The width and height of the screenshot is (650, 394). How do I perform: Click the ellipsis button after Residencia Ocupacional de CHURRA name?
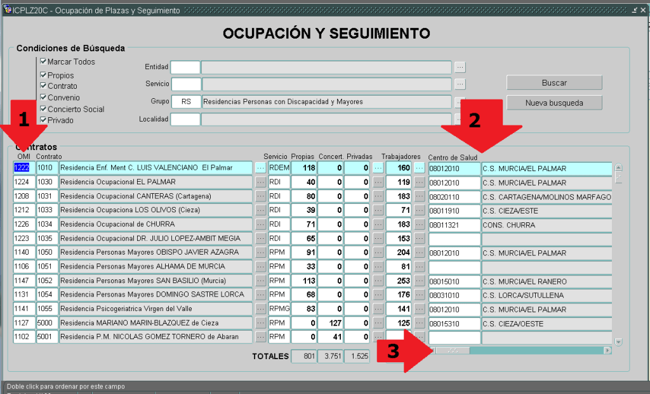click(260, 224)
